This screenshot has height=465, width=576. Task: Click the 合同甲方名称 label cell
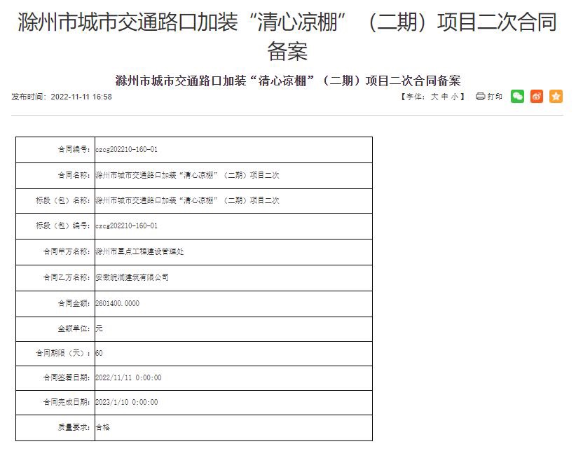(55, 252)
